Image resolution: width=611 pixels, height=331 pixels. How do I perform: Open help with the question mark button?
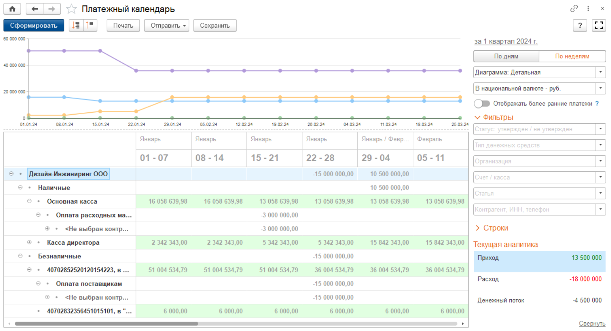pos(580,25)
